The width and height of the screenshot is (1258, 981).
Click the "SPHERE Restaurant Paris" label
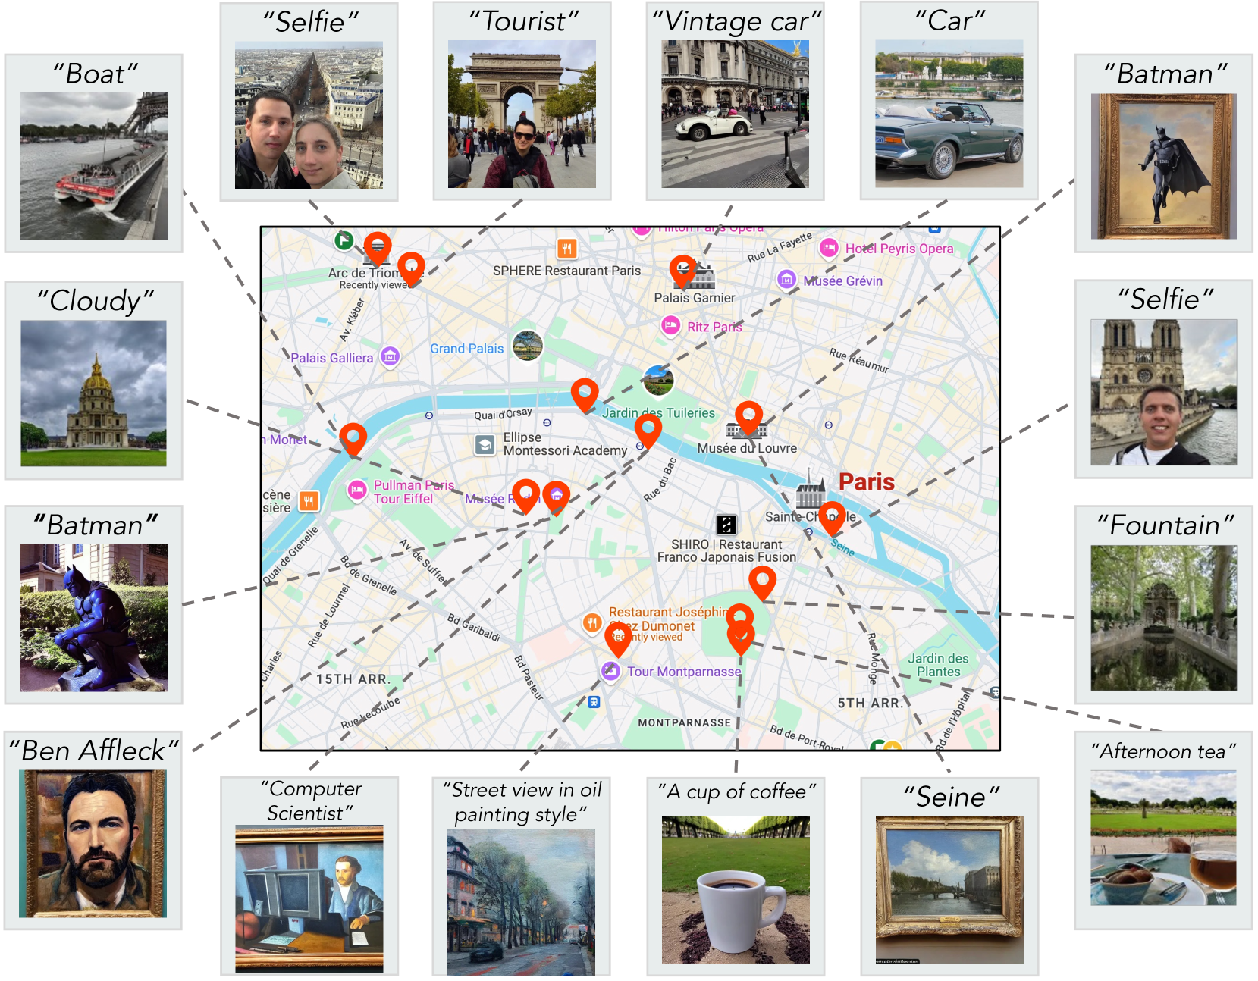566,271
